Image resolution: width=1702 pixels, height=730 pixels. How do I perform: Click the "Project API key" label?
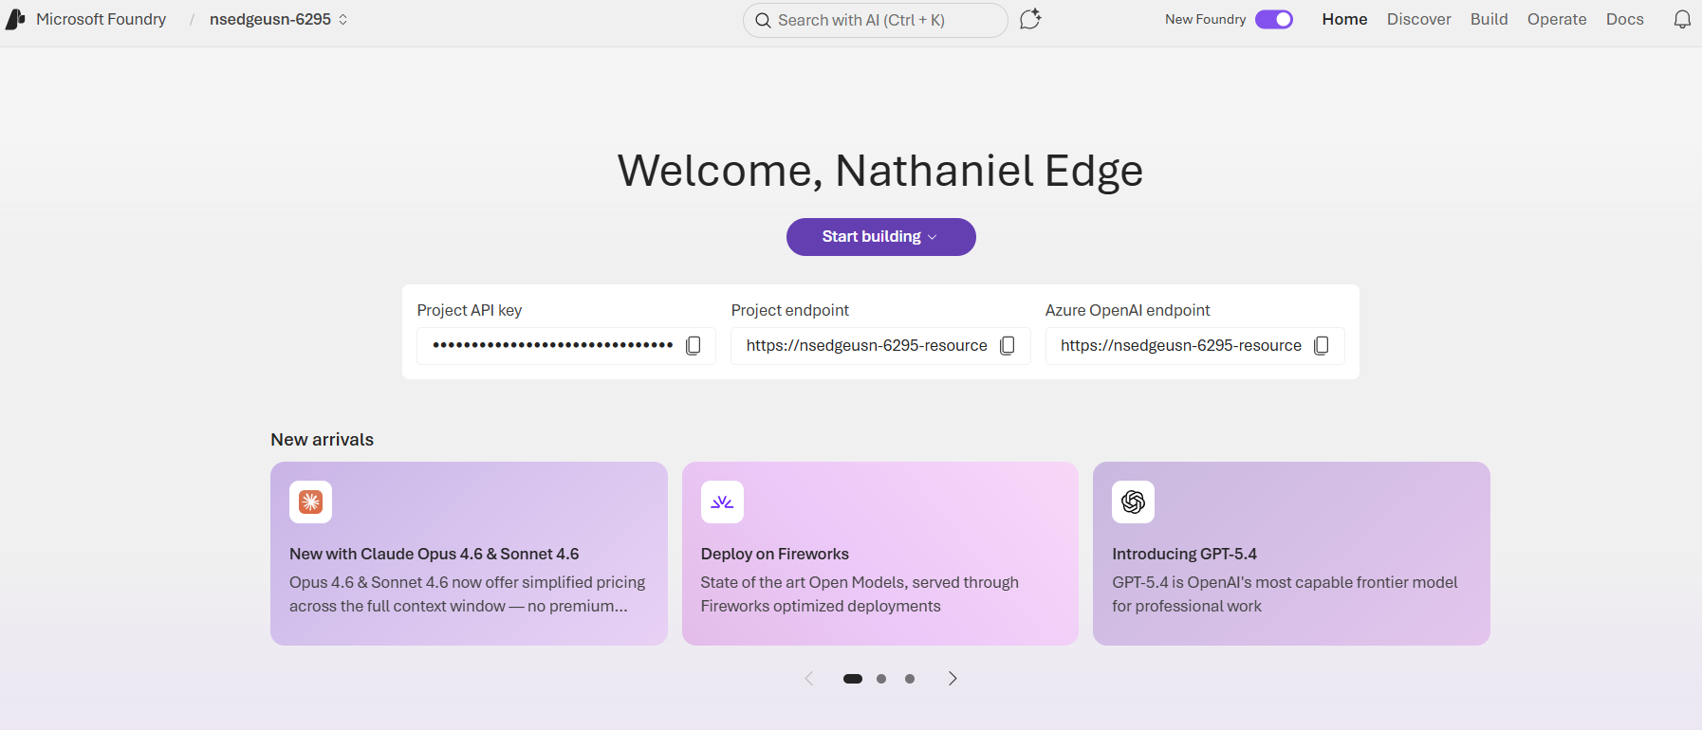click(470, 310)
